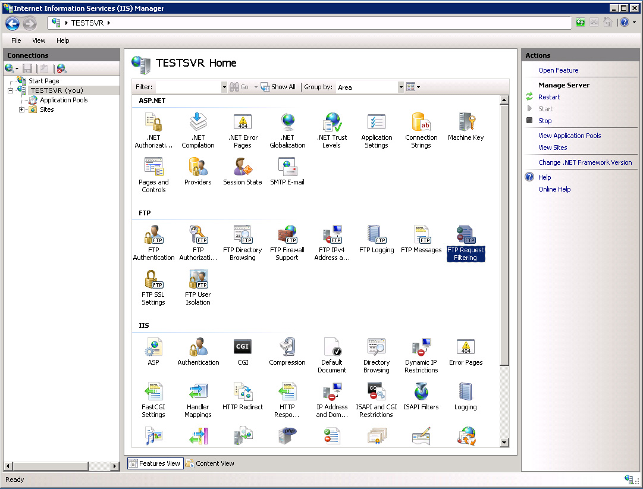643x489 pixels.
Task: Open the Group by Area dropdown
Action: coord(401,87)
